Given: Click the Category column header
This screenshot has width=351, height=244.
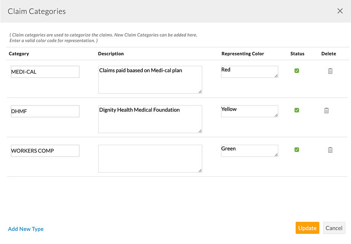Looking at the screenshot, I should pyautogui.click(x=19, y=54).
